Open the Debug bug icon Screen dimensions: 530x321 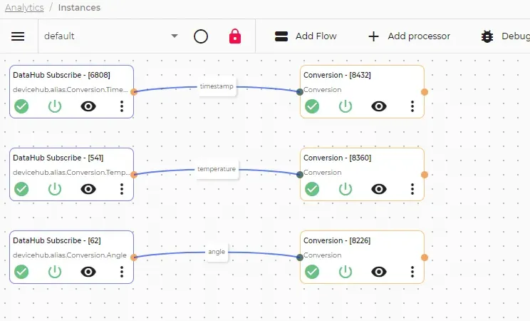[487, 36]
